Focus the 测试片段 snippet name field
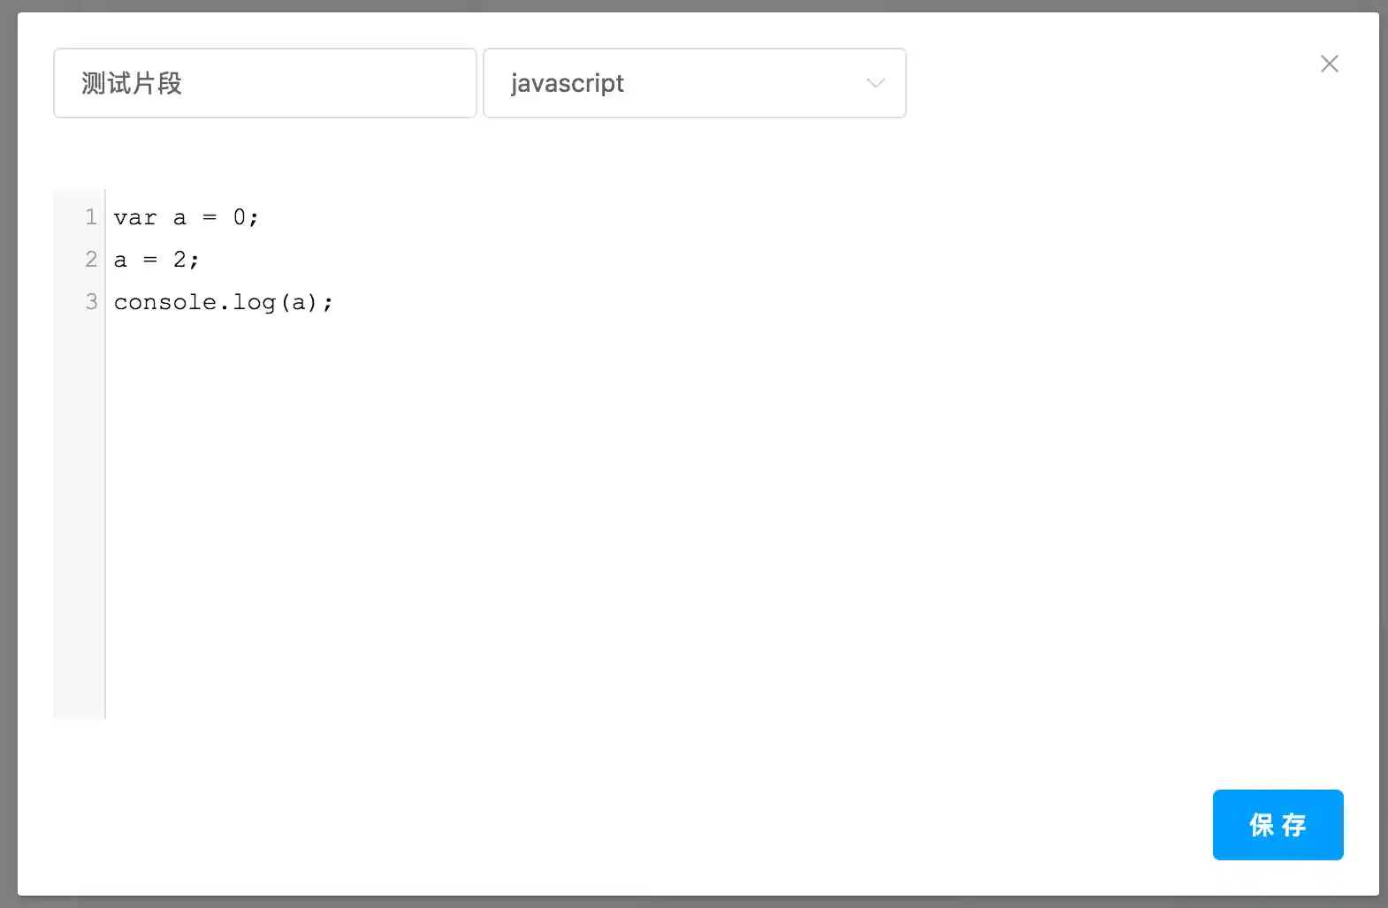Viewport: 1388px width, 908px height. click(264, 83)
